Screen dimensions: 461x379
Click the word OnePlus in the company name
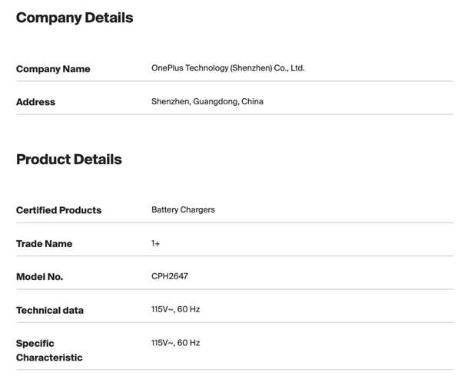pos(168,68)
